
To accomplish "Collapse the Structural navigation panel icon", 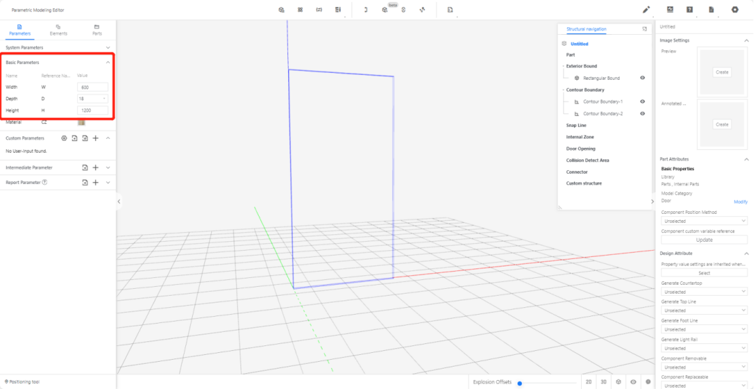I will [x=644, y=29].
